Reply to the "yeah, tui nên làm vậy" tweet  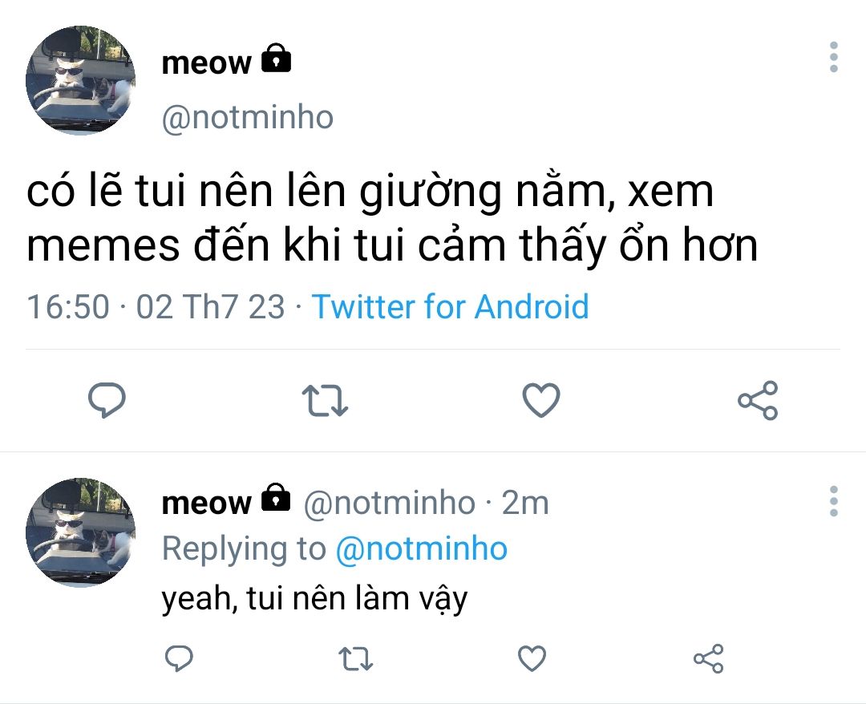click(x=179, y=659)
